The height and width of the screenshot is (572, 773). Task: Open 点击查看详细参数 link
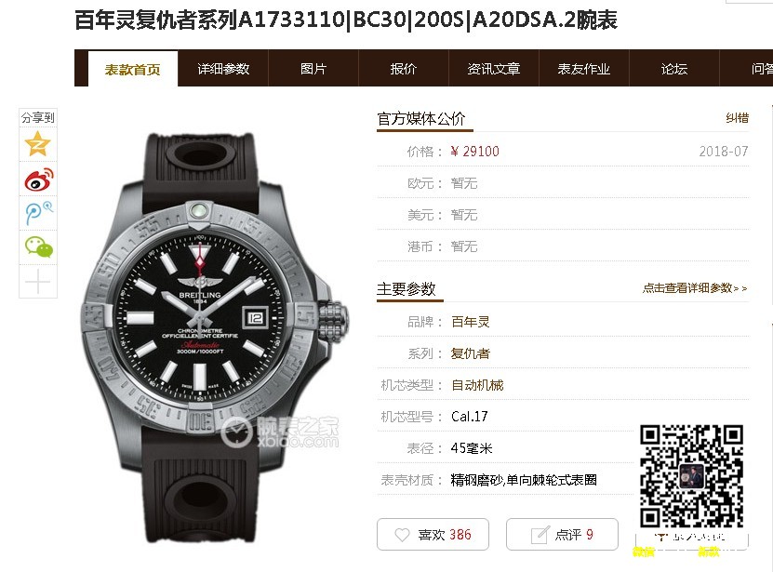click(695, 288)
